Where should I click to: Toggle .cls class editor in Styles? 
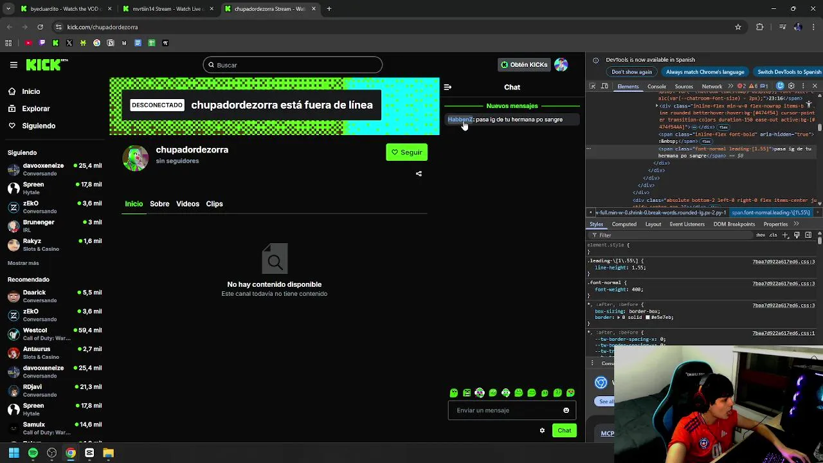pos(773,235)
